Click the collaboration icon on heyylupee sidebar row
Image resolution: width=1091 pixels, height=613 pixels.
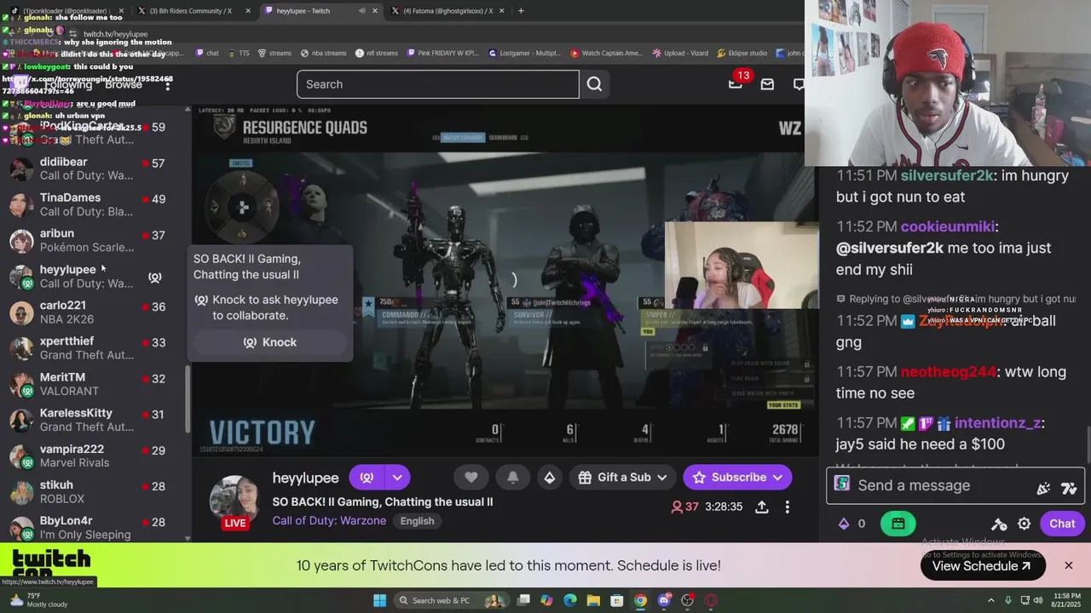click(x=154, y=277)
